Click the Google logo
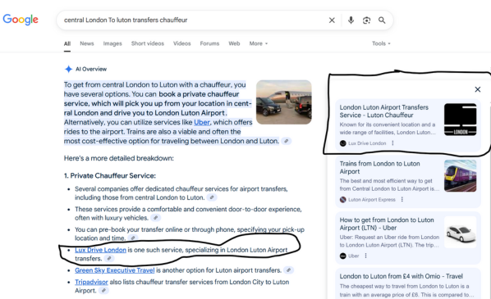 [x=21, y=20]
